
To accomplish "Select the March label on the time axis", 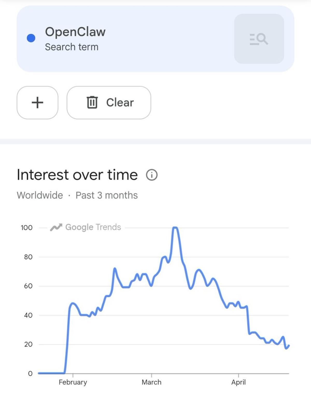I will pos(151,382).
